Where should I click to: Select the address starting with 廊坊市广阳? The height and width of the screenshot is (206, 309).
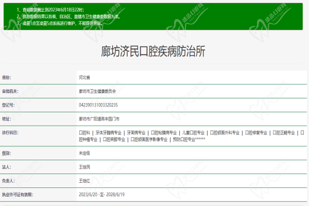click(x=99, y=119)
